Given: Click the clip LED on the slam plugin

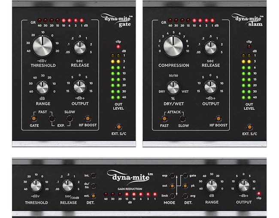Looking at the screenshot, I should (249, 47).
